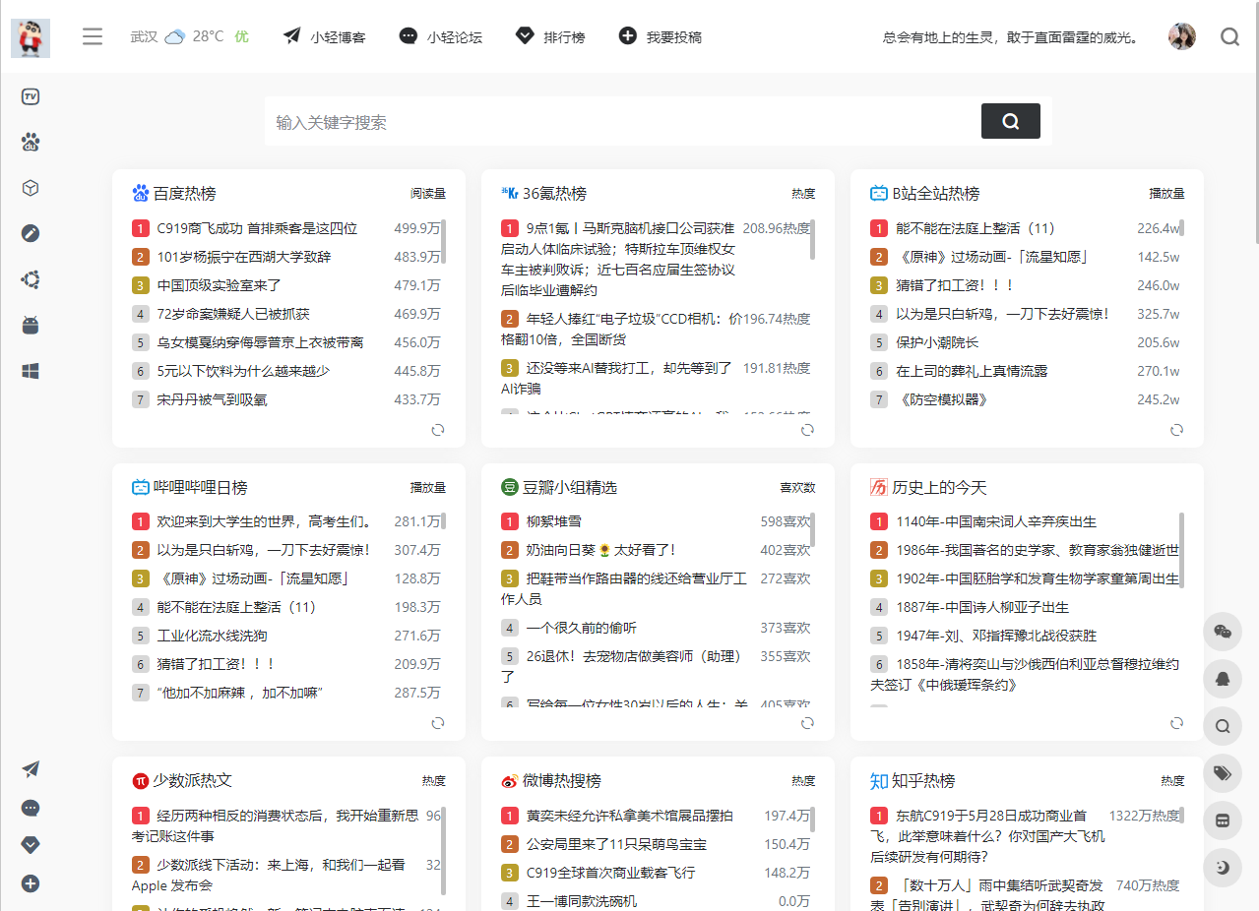Open 小轻博客 in the top navigation
The height and width of the screenshot is (911, 1259).
(x=324, y=36)
